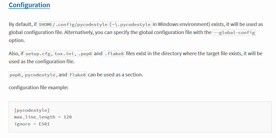Image resolution: width=276 pixels, height=138 pixels.
Task: Click the .pep8 file name code
Action: tap(85, 54)
